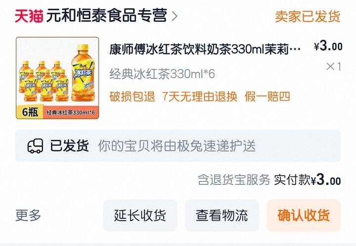Viewport: 356px width, 246px height.
Task: Open 已发货 shipping status banner
Action: (x=178, y=146)
